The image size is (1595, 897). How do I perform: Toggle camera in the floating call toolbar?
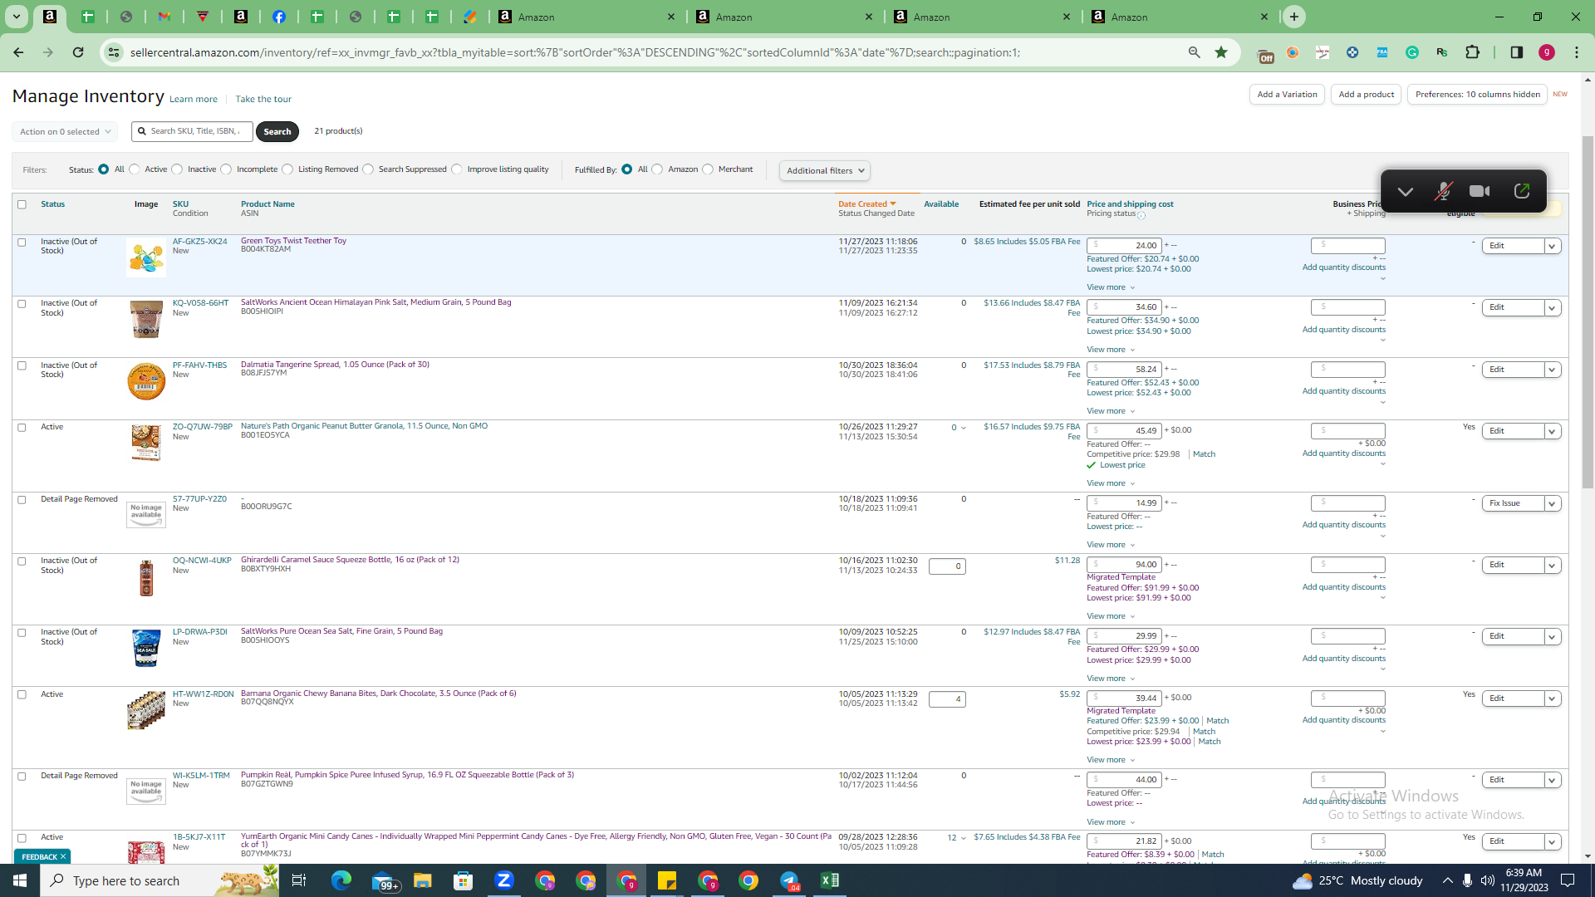1480,191
